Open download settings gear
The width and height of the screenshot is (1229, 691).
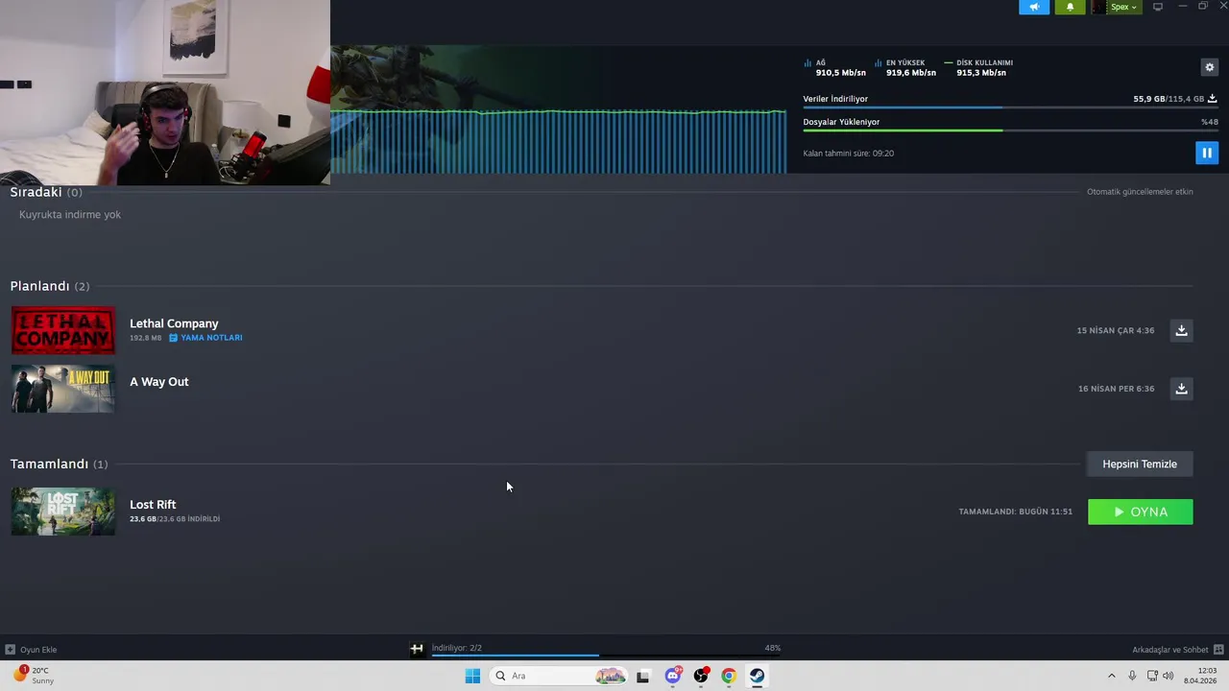click(x=1210, y=67)
